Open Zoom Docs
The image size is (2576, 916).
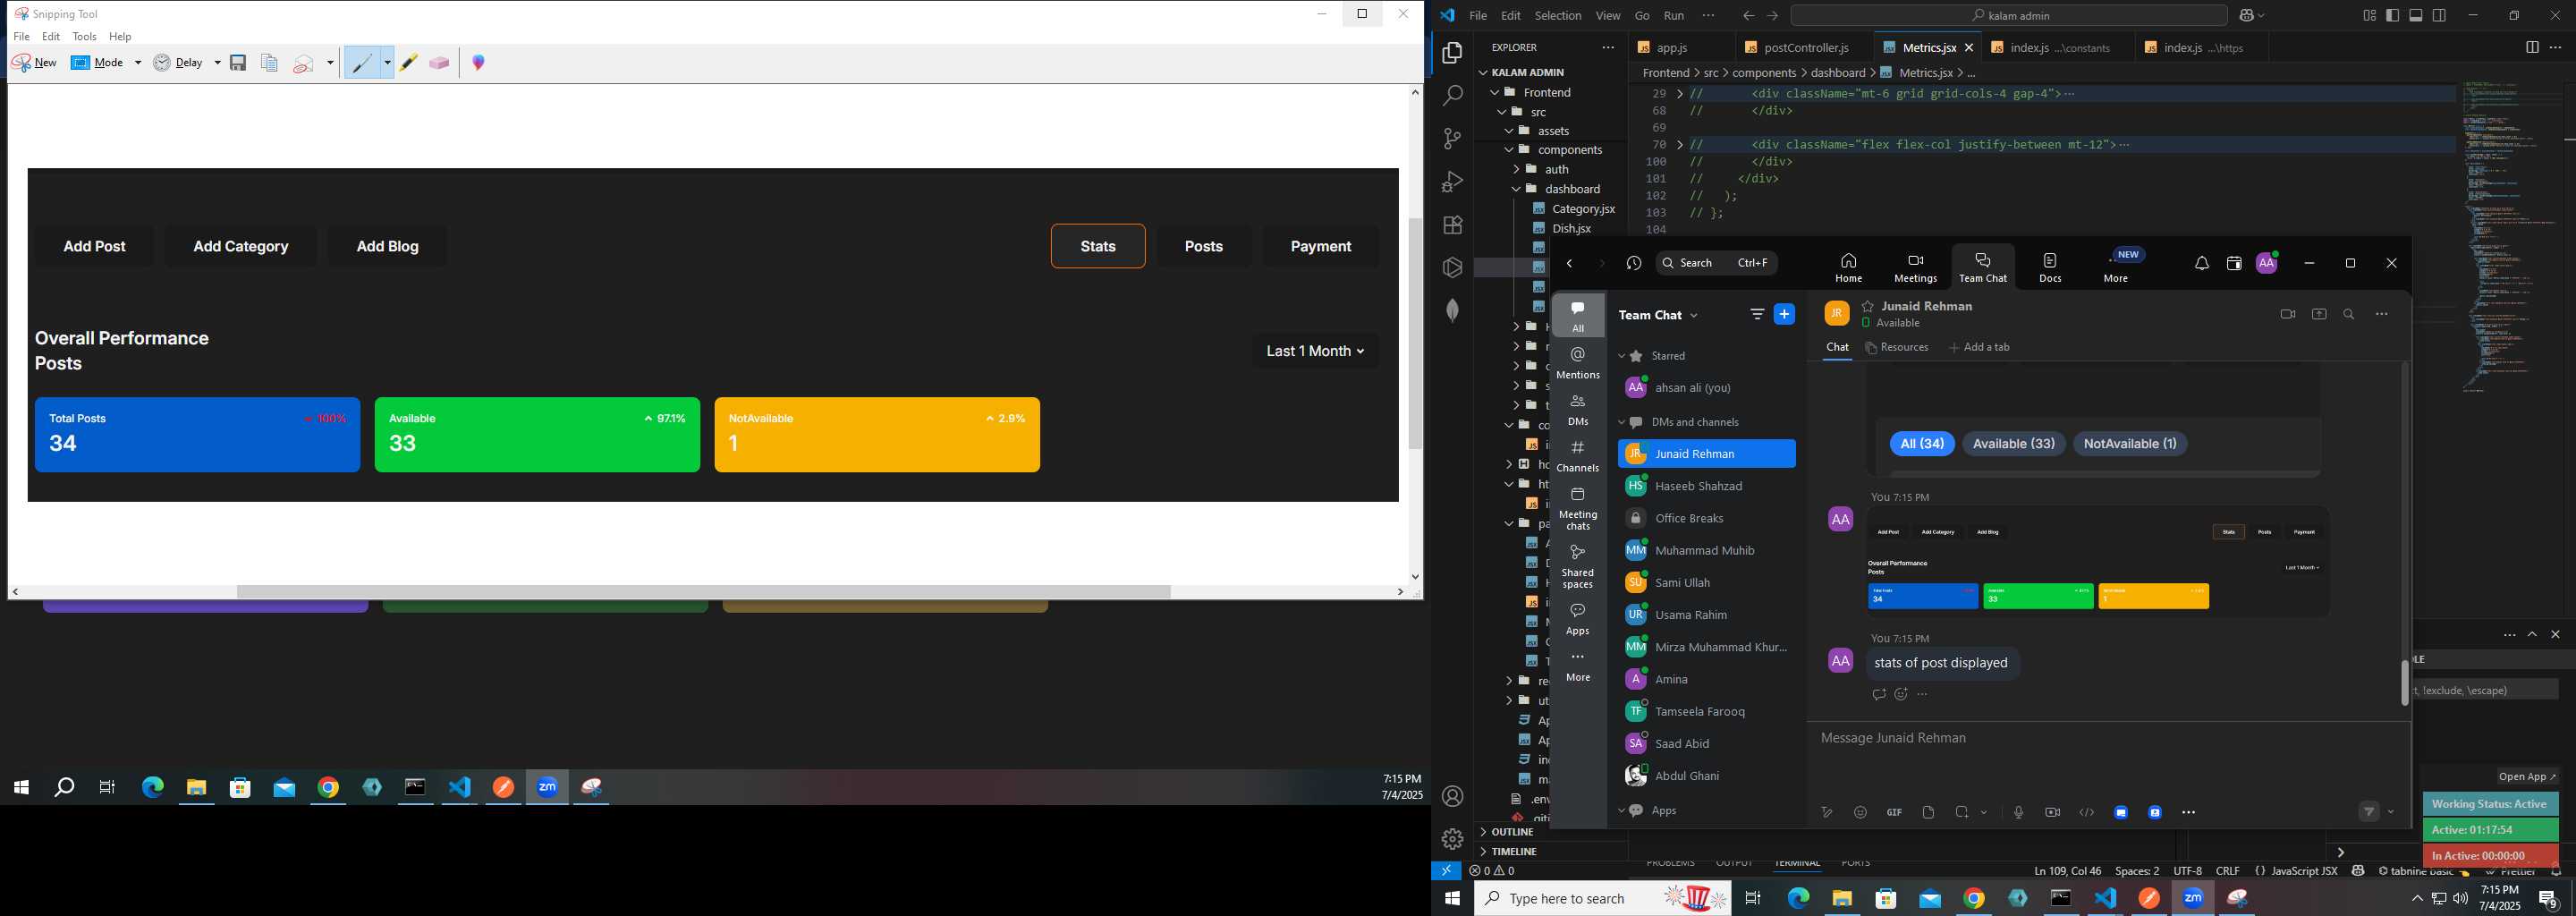2050,267
